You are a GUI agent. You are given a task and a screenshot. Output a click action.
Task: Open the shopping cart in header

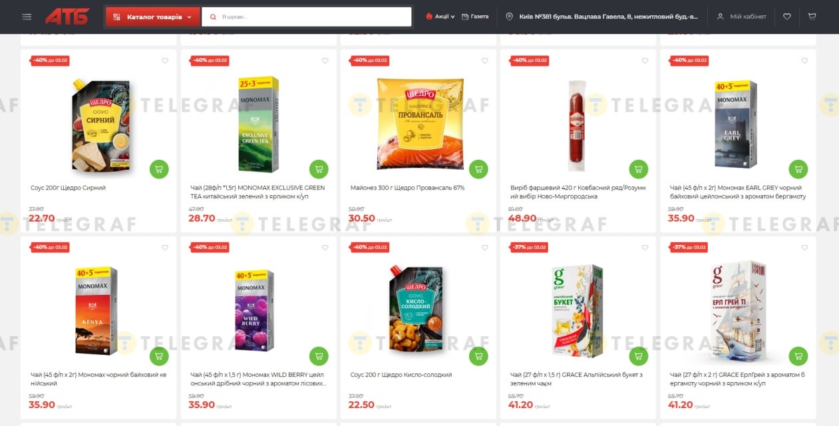click(812, 17)
